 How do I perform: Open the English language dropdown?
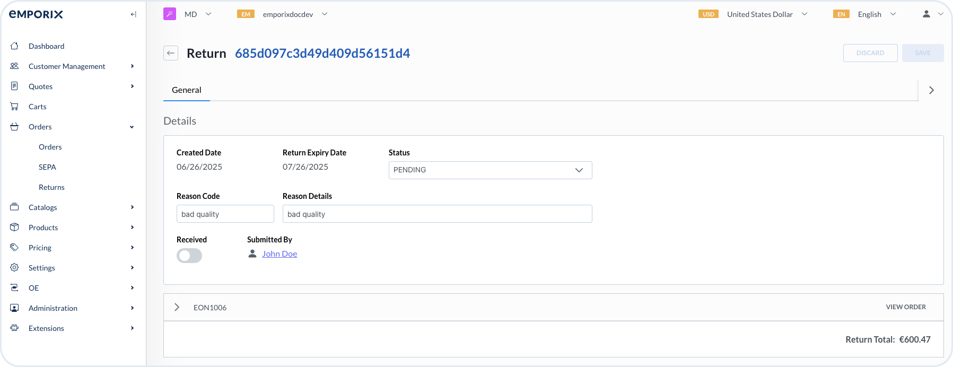(870, 14)
